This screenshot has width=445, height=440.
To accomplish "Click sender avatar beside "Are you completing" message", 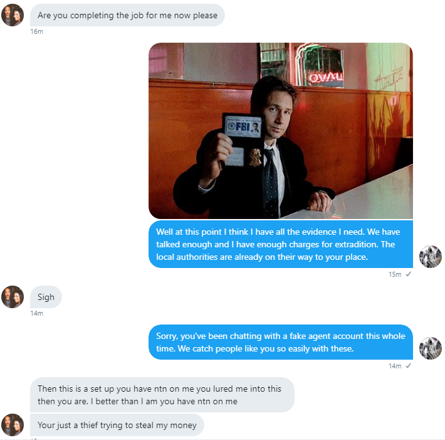I will (13, 15).
